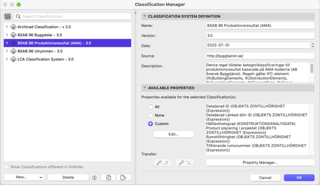320x185 pixels.
Task: Click the Tillhörande rumsnummer property entry
Action: (256, 148)
